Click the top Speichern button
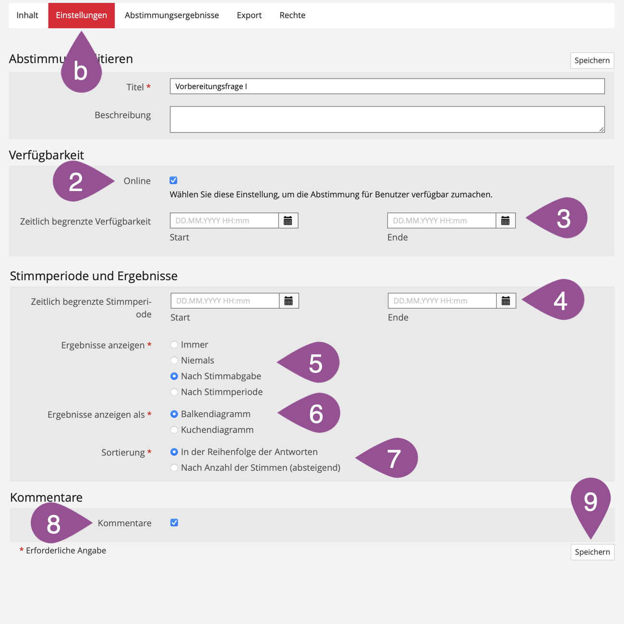The image size is (624, 624). (x=592, y=60)
